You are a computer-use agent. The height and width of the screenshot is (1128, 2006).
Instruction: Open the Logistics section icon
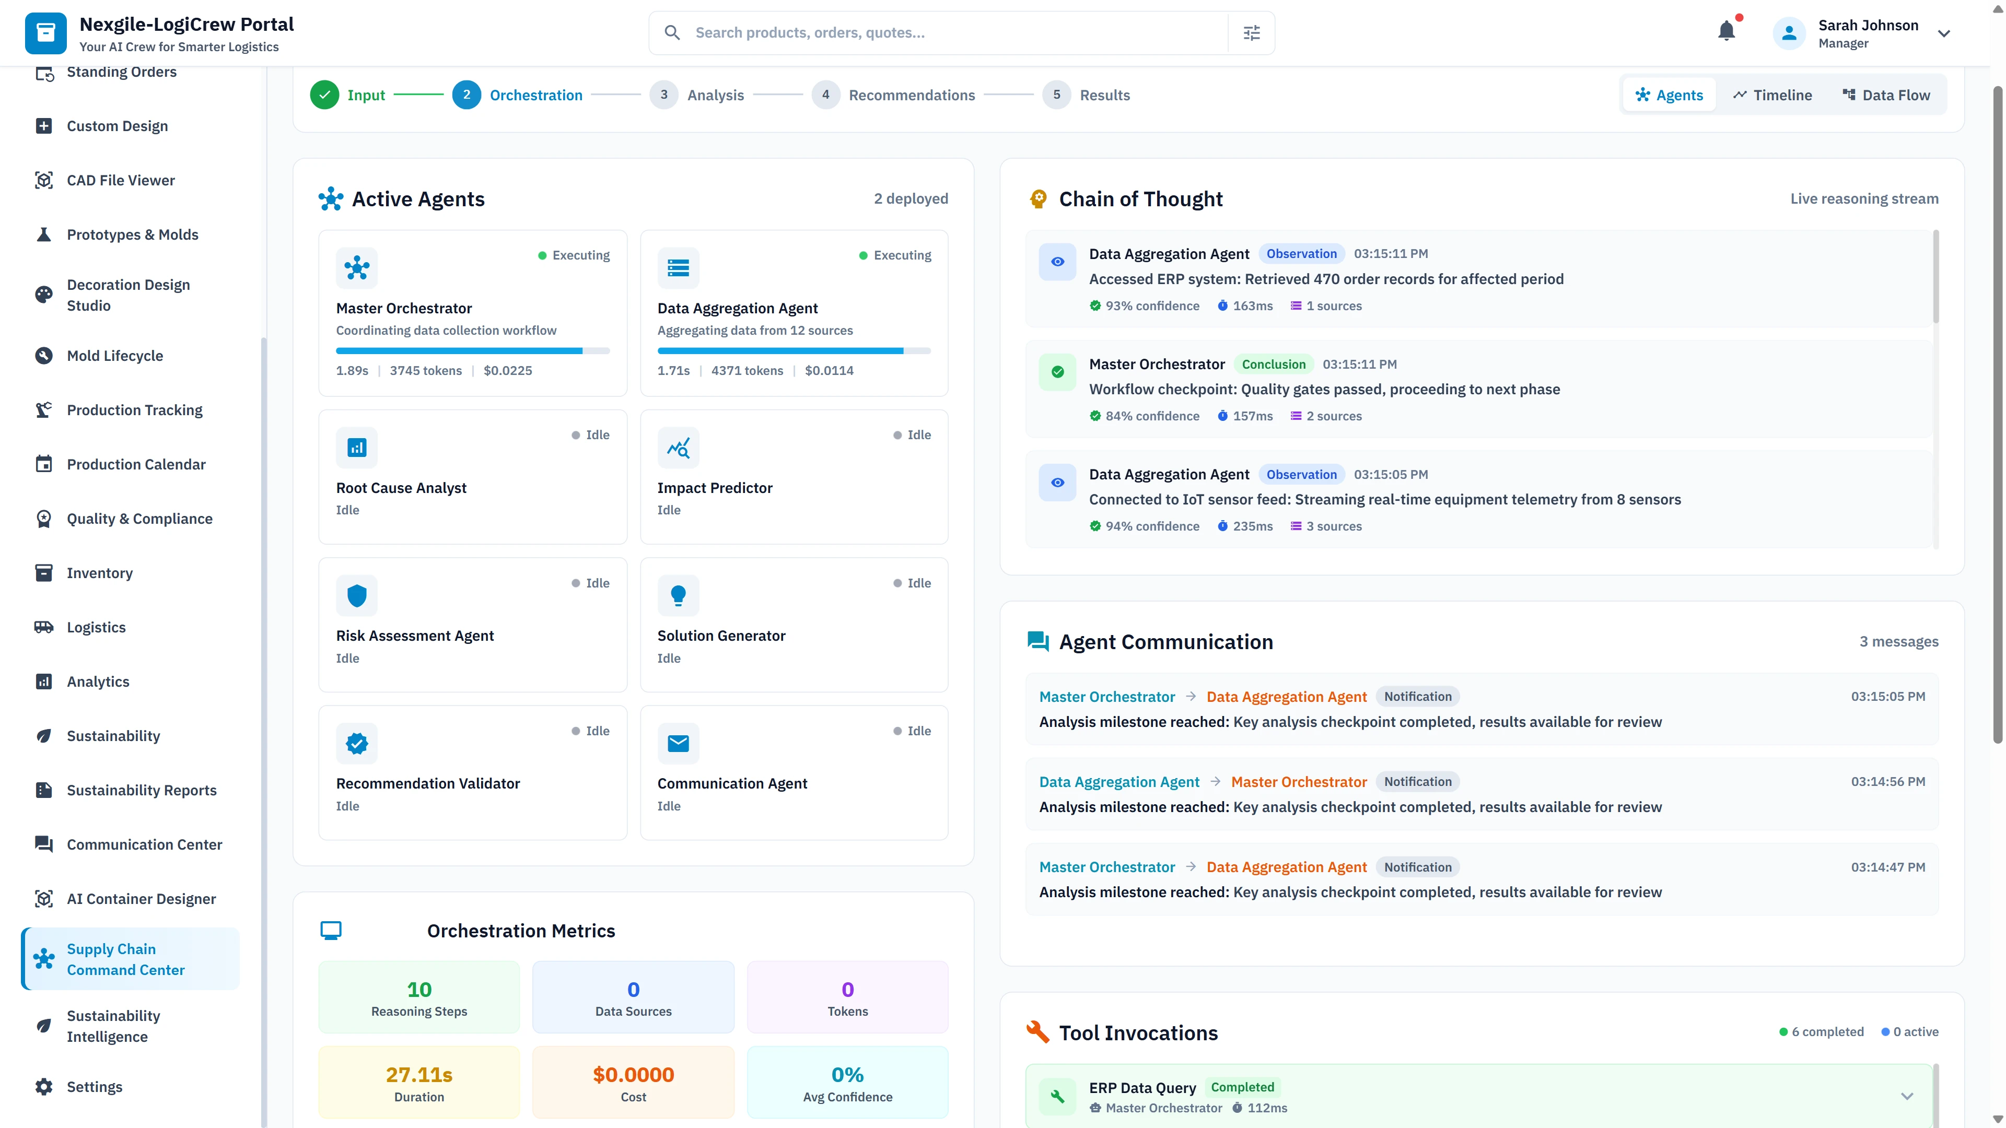44,627
